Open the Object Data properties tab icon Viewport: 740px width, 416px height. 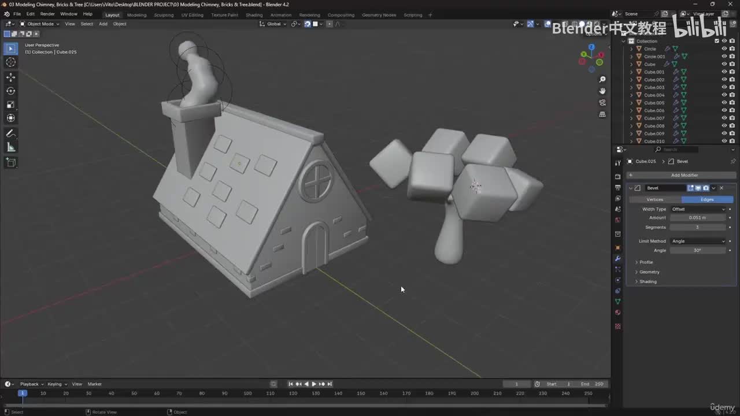tap(617, 302)
